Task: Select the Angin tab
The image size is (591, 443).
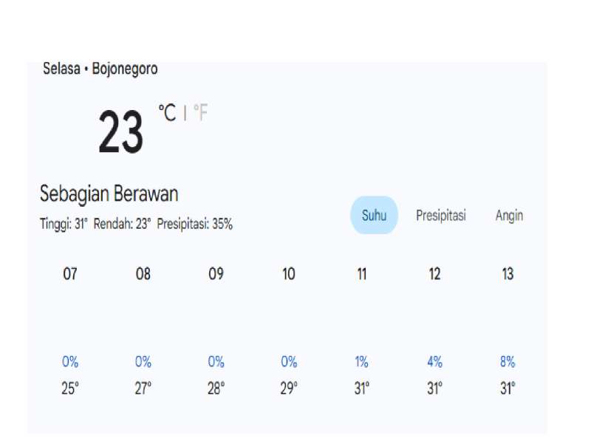Action: pos(509,216)
